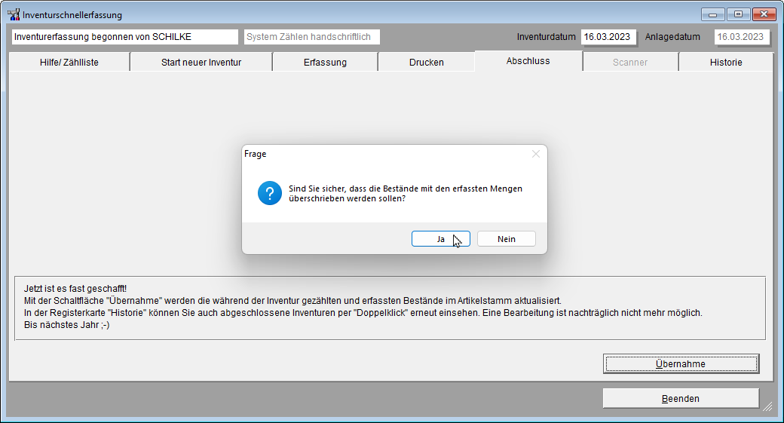Decline with the Nein button
This screenshot has width=784, height=423.
coord(506,239)
